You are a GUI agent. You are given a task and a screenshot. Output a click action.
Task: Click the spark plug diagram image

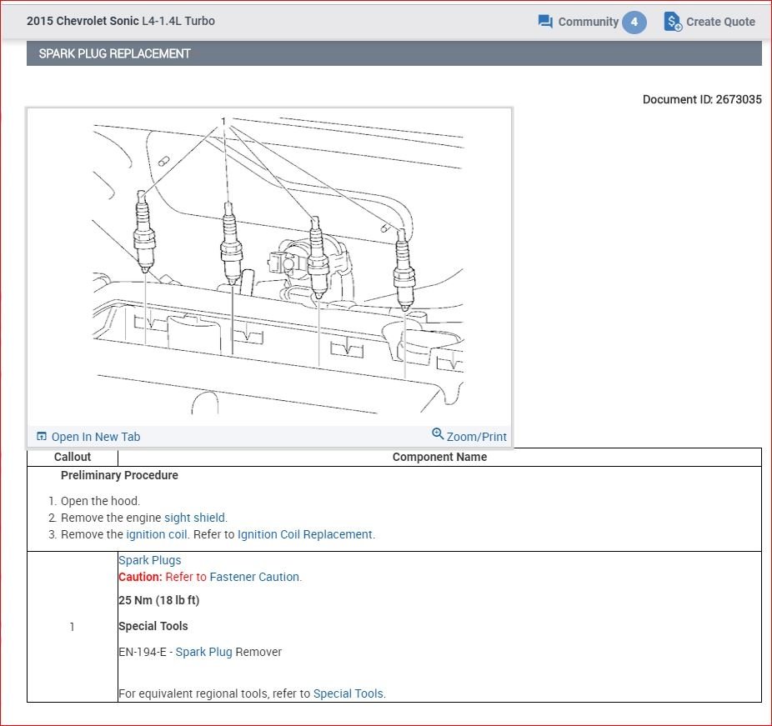click(278, 266)
